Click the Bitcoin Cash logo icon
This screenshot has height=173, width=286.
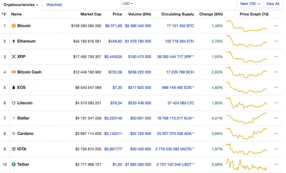click(x=13, y=72)
